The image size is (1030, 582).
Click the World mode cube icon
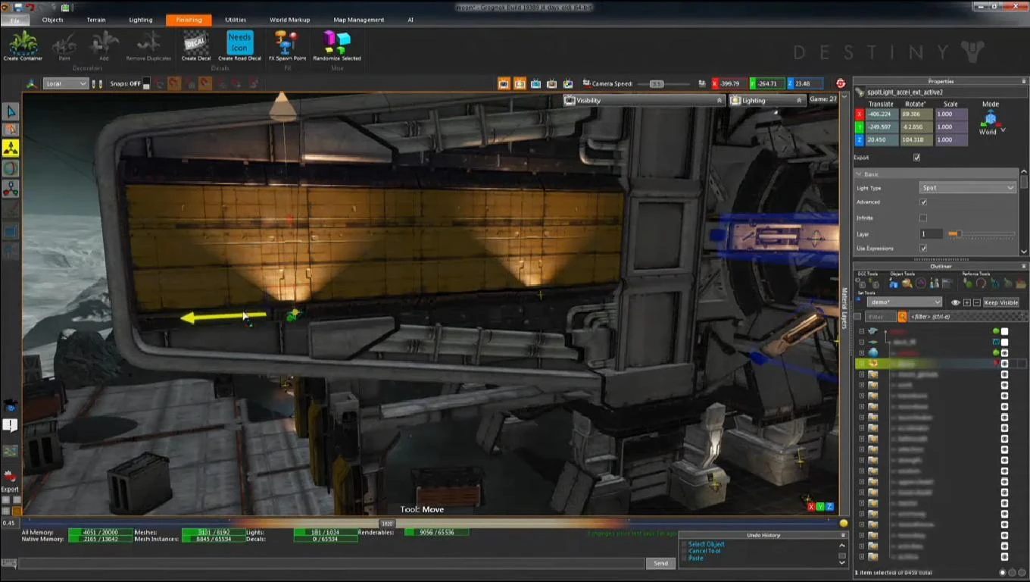pos(990,119)
